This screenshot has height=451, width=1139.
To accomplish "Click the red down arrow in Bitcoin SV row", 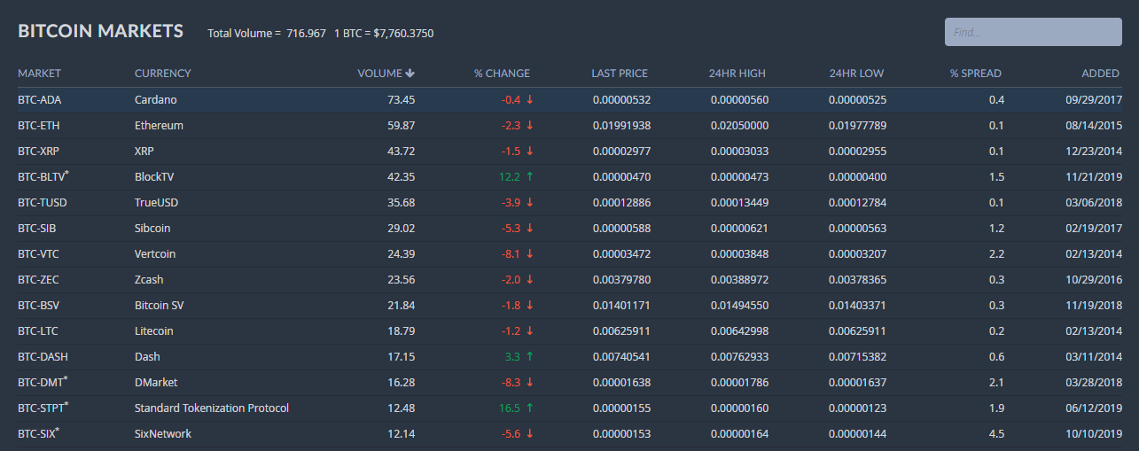I will coord(530,306).
